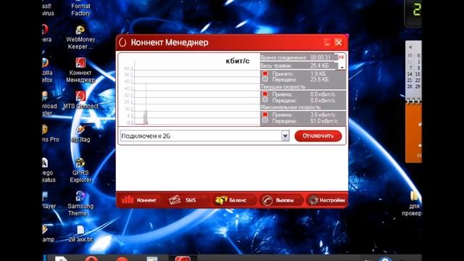Click the Отключить button
464x261 pixels.
pos(318,136)
